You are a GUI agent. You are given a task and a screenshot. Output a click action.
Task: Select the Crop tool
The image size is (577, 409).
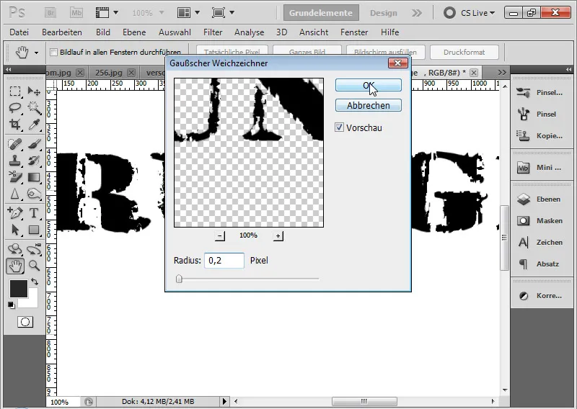(x=15, y=125)
